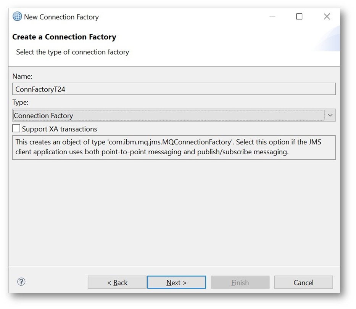Expand the Type dropdown arrow
Image resolution: width=356 pixels, height=309 pixels.
[330, 115]
